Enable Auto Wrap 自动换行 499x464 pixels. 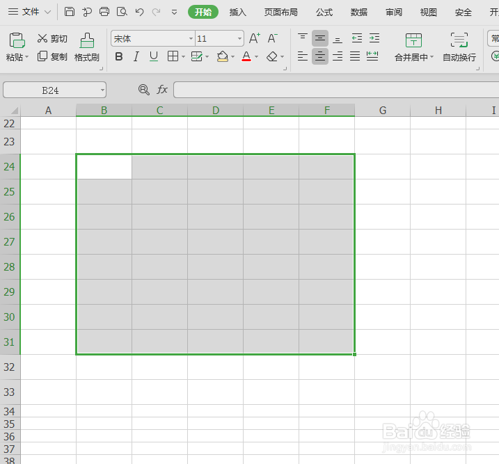[x=459, y=47]
